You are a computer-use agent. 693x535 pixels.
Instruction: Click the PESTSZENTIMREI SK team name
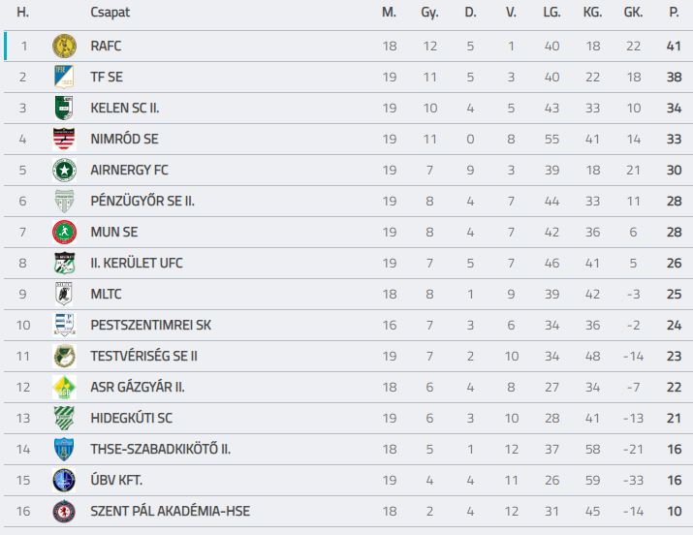pos(150,325)
